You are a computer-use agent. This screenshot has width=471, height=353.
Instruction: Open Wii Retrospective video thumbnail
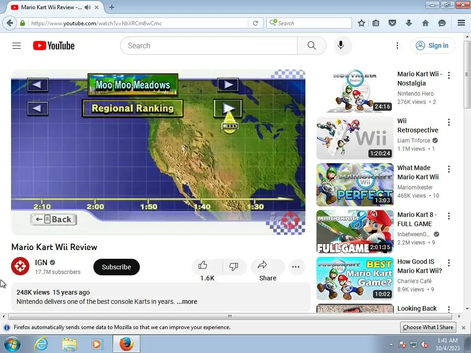(355, 138)
